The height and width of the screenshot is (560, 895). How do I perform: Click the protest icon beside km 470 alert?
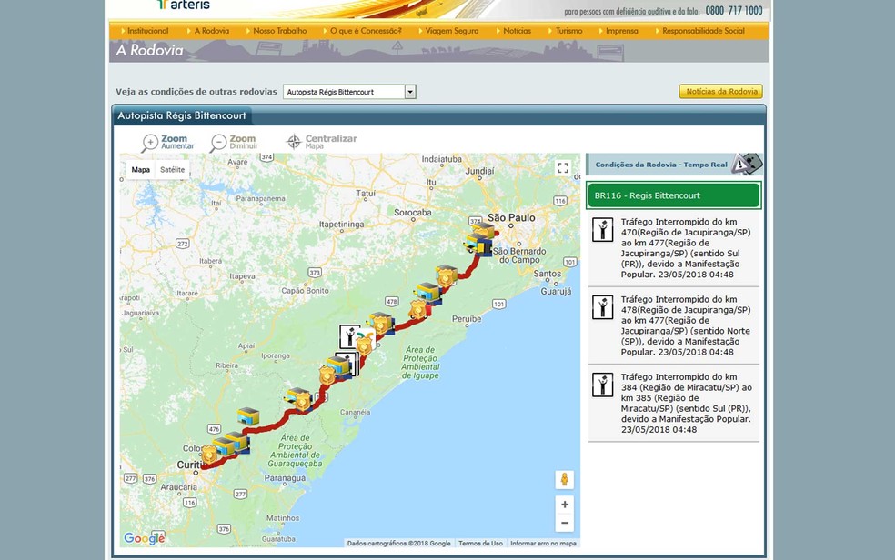pos(602,230)
